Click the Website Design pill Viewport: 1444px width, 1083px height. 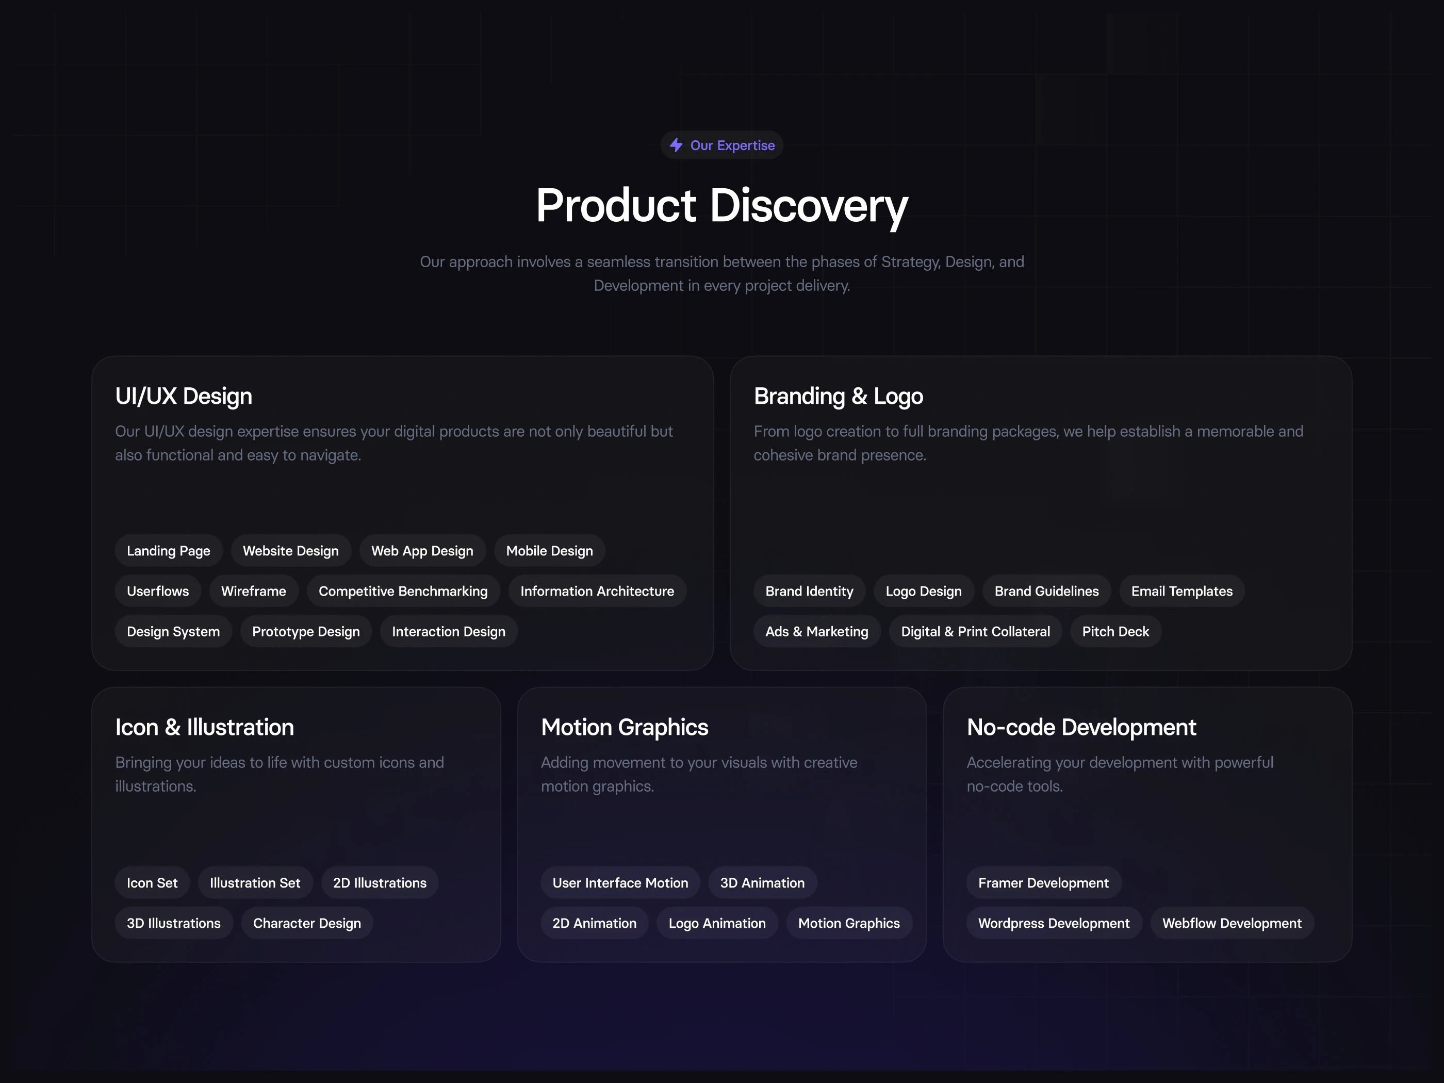[290, 550]
